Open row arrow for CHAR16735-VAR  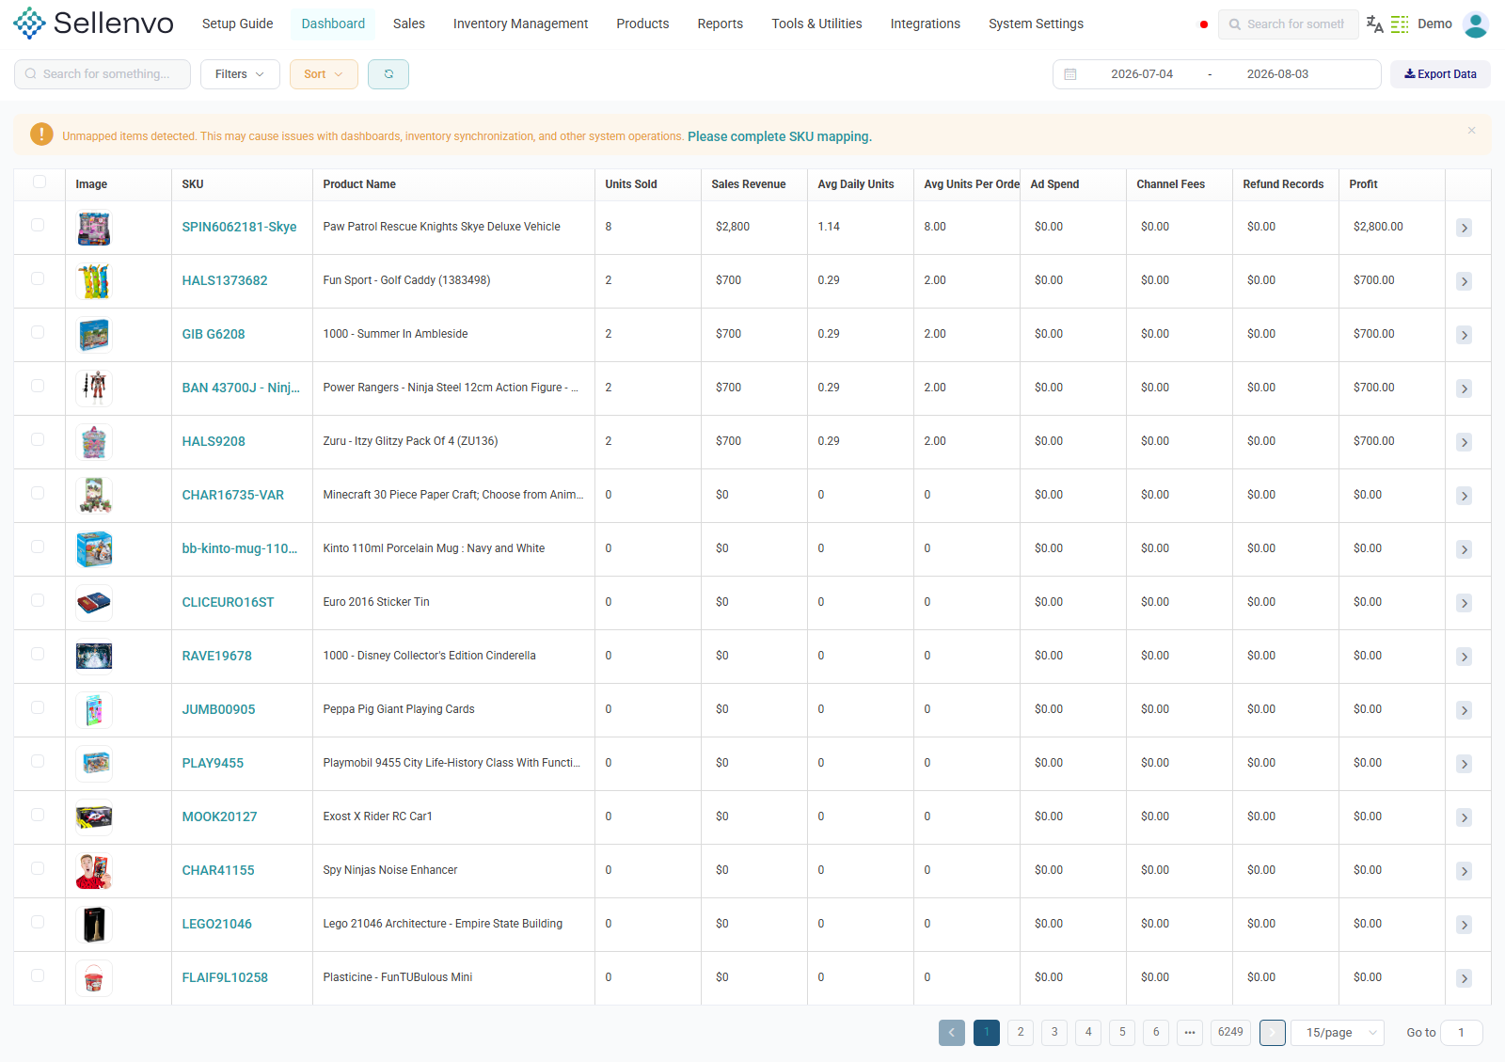click(1464, 496)
